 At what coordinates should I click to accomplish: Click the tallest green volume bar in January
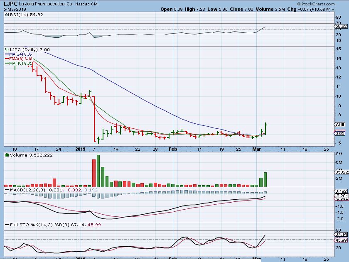(x=98, y=171)
